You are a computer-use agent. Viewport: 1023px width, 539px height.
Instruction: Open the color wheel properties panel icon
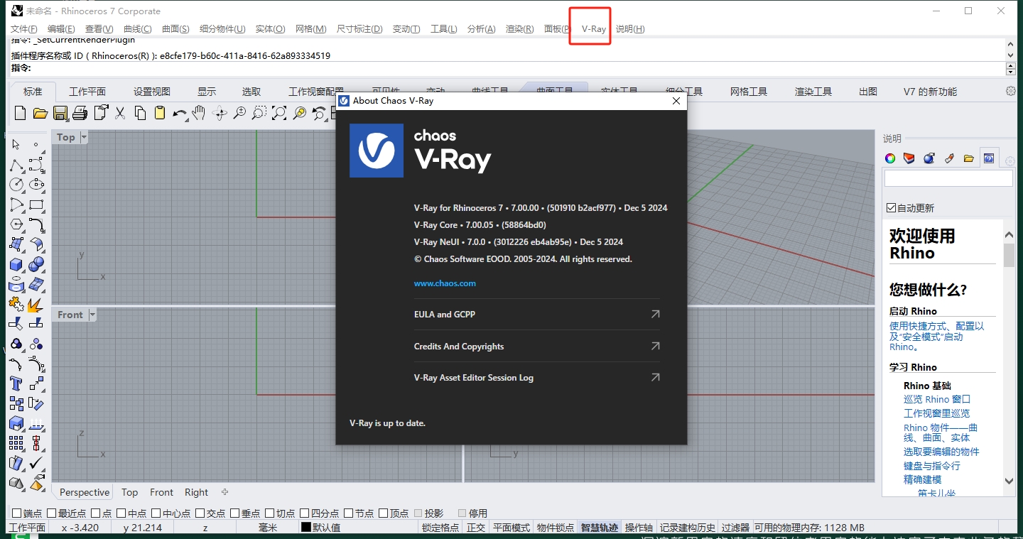(x=889, y=158)
